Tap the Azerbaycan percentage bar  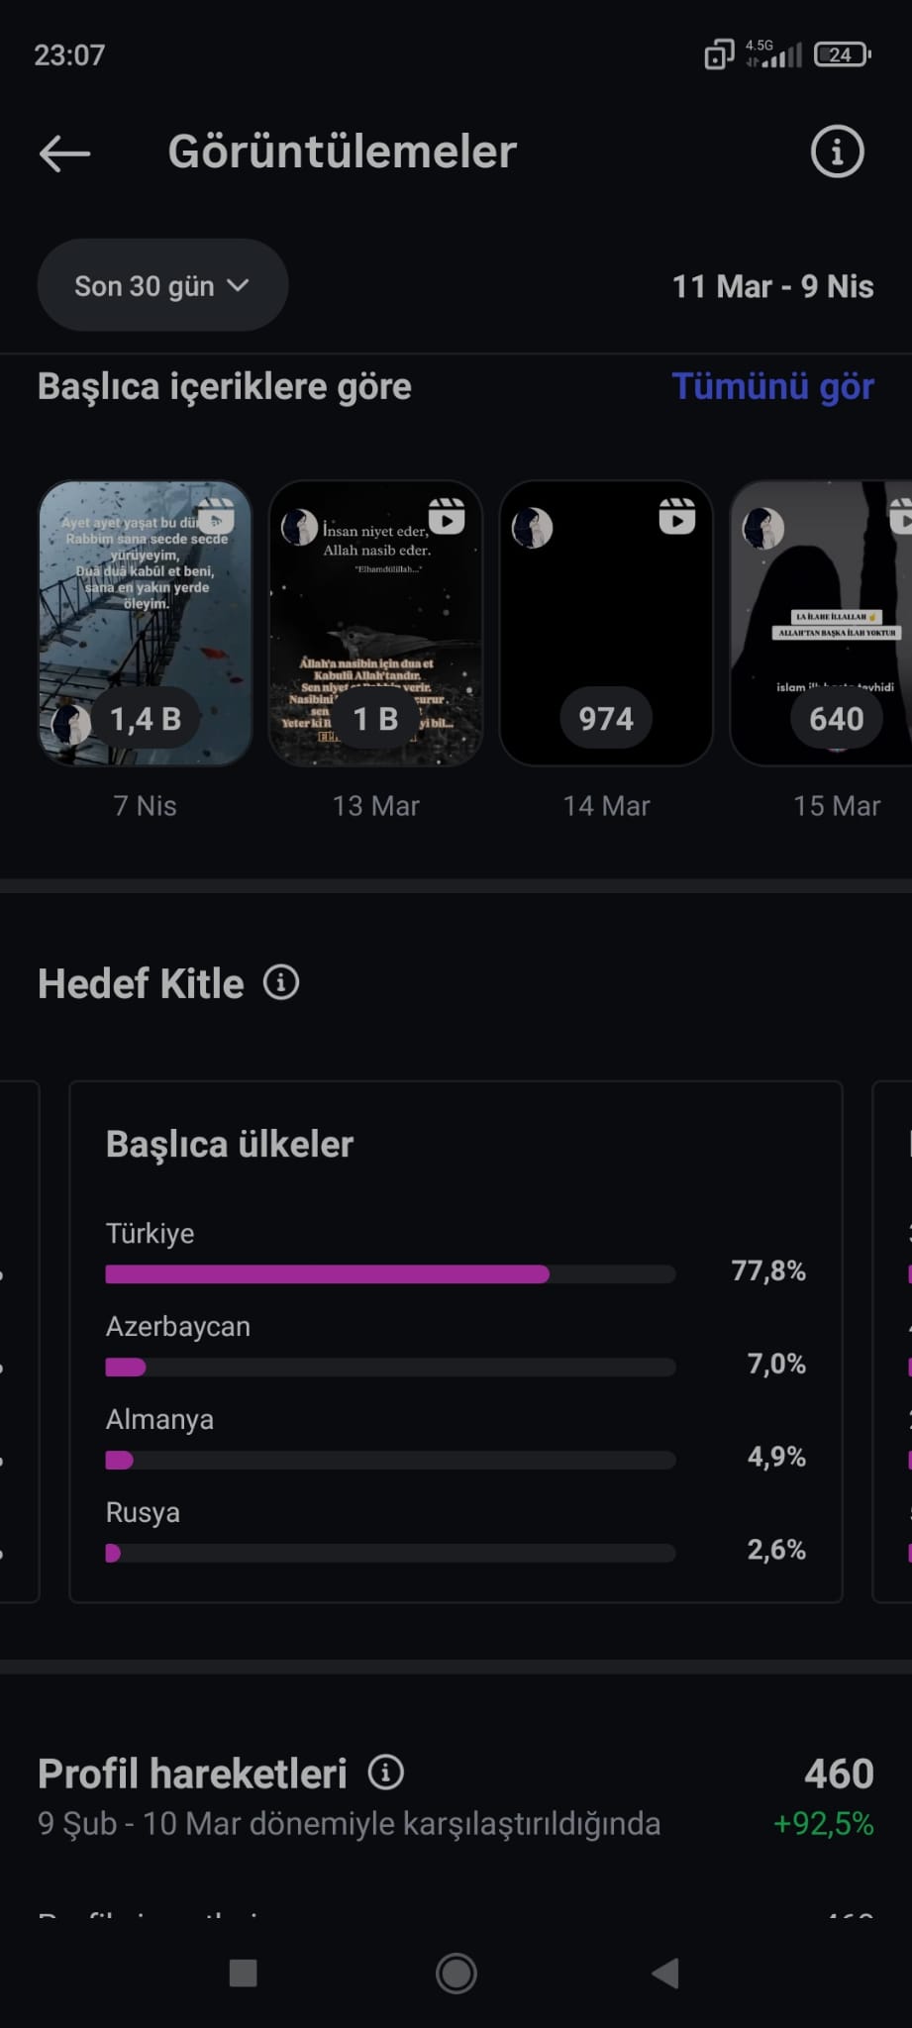[x=390, y=1368]
